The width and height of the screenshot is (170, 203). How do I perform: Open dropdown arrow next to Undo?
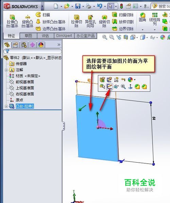point(105,6)
